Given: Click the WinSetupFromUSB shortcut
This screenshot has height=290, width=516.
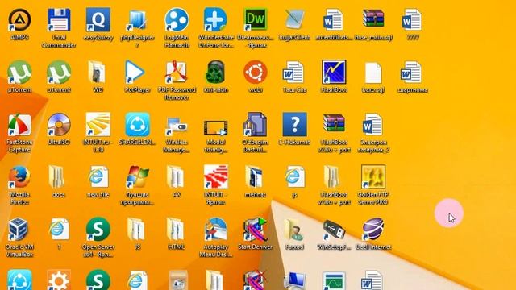Looking at the screenshot, I should click(x=334, y=230).
